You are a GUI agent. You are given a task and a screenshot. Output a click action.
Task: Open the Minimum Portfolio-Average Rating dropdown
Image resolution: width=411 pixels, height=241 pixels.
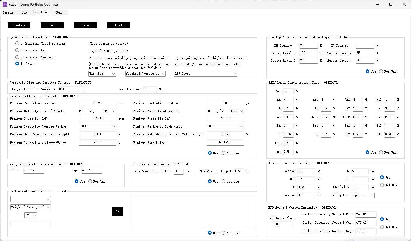(97, 126)
